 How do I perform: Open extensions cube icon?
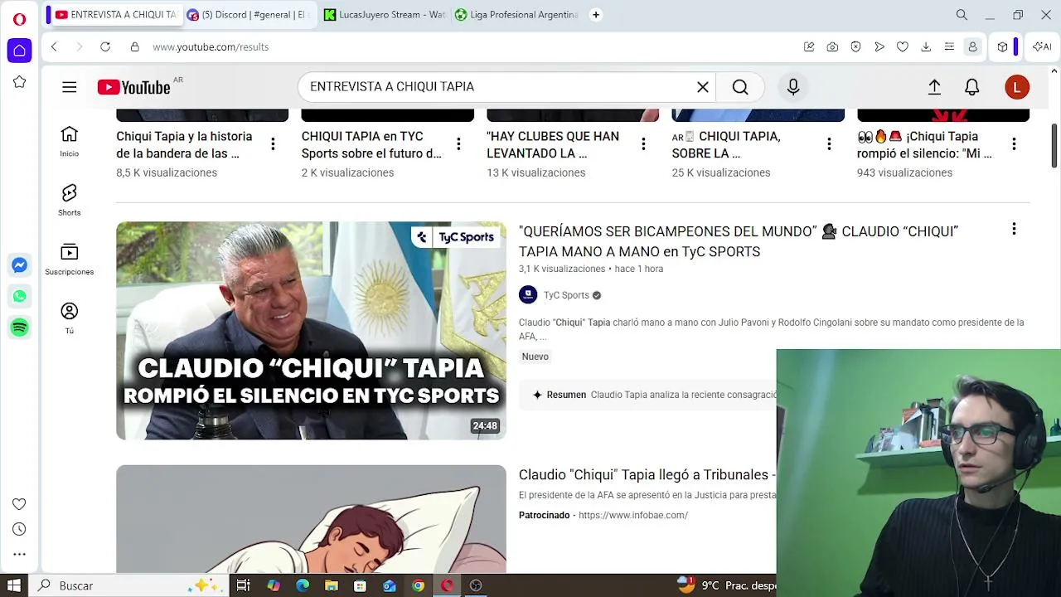tap(1002, 47)
